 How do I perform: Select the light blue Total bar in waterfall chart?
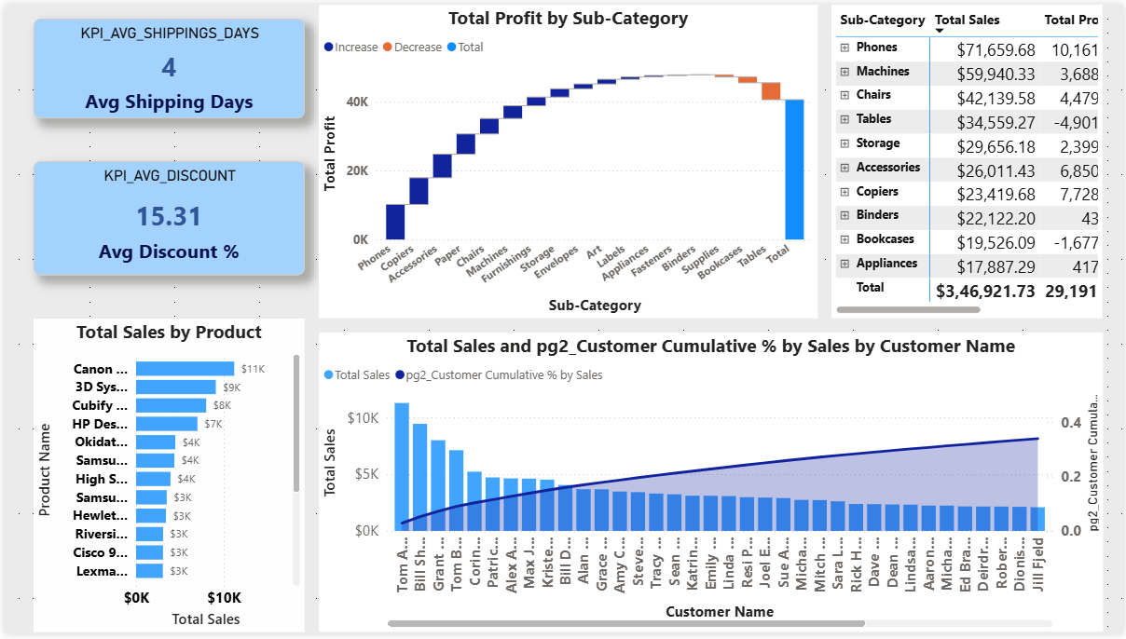(x=794, y=169)
